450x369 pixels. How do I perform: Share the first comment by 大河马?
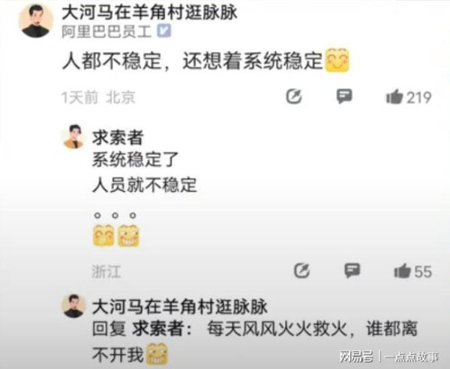pyautogui.click(x=294, y=97)
